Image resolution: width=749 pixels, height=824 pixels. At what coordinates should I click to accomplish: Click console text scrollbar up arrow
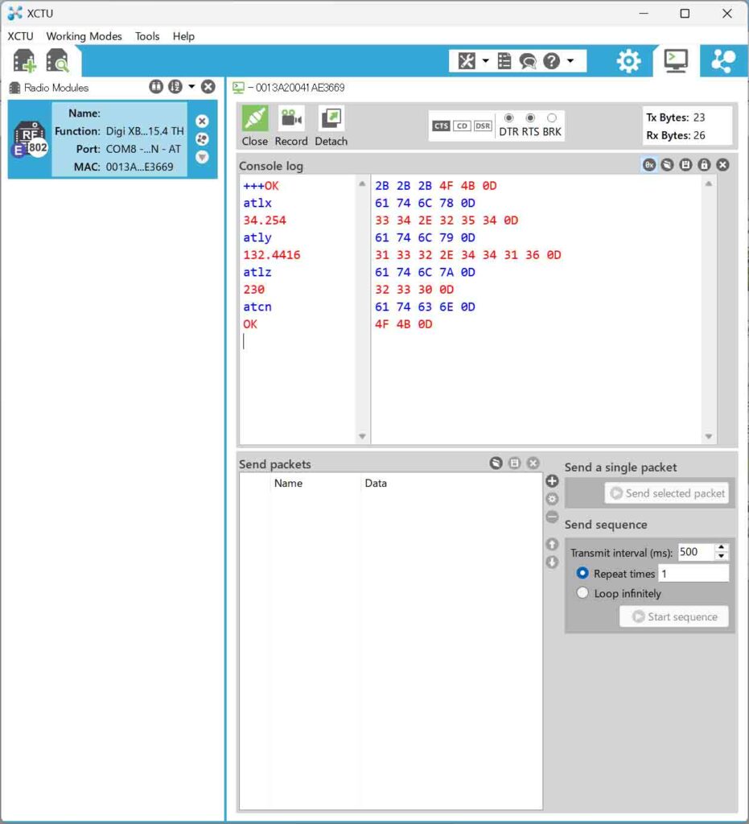362,184
